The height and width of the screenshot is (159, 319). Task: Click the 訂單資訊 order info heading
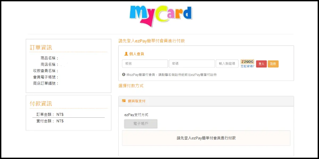tap(41, 47)
